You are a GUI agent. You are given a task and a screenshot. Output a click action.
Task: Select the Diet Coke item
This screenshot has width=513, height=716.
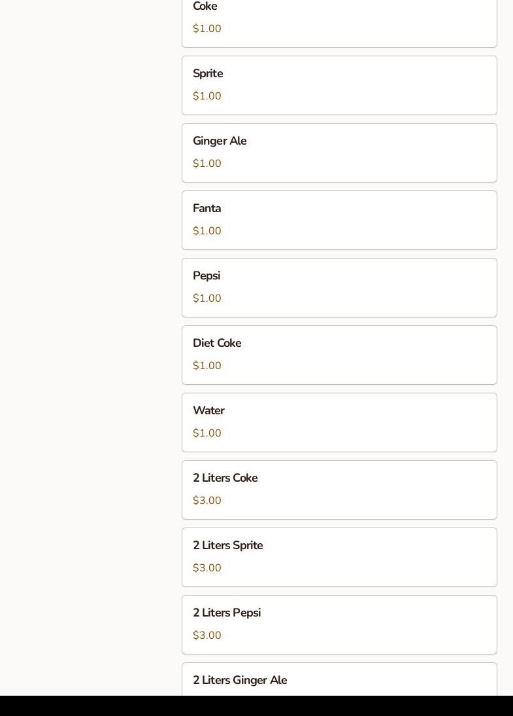[339, 355]
